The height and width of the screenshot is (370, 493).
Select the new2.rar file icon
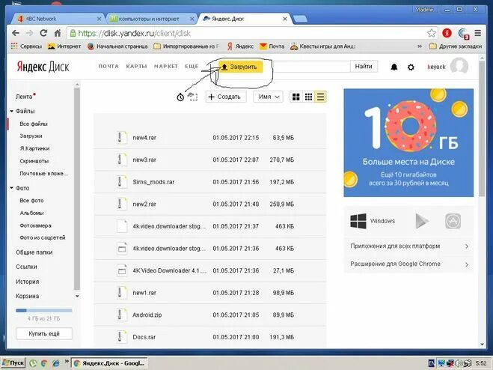(x=122, y=204)
